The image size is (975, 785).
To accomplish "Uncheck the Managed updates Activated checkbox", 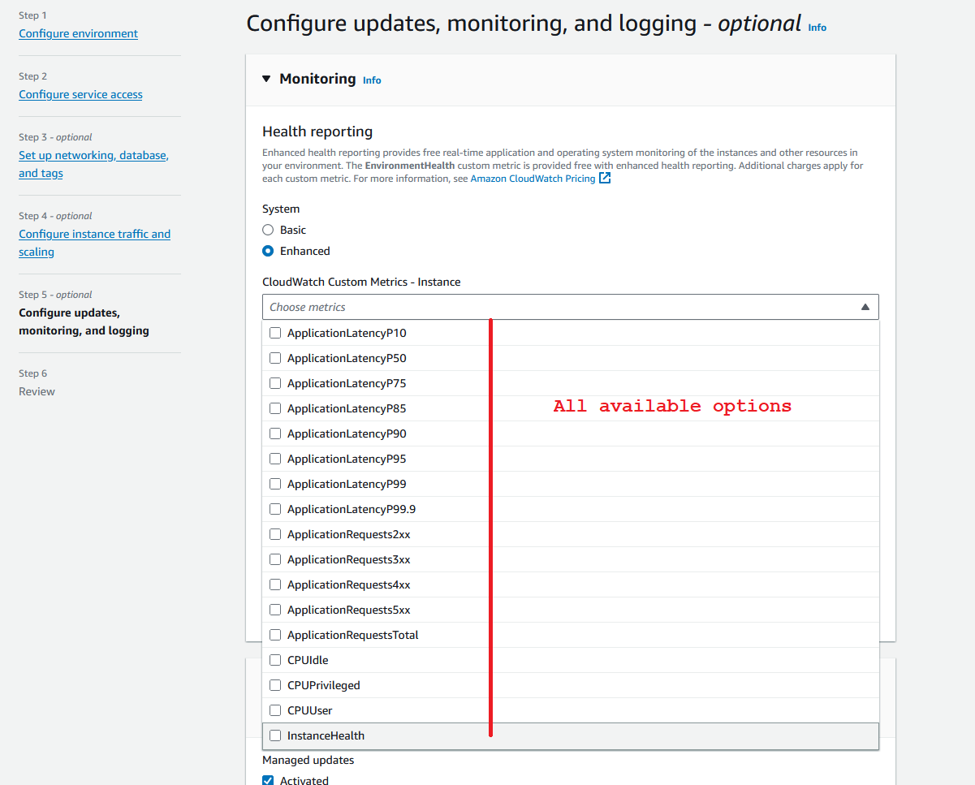I will (268, 780).
